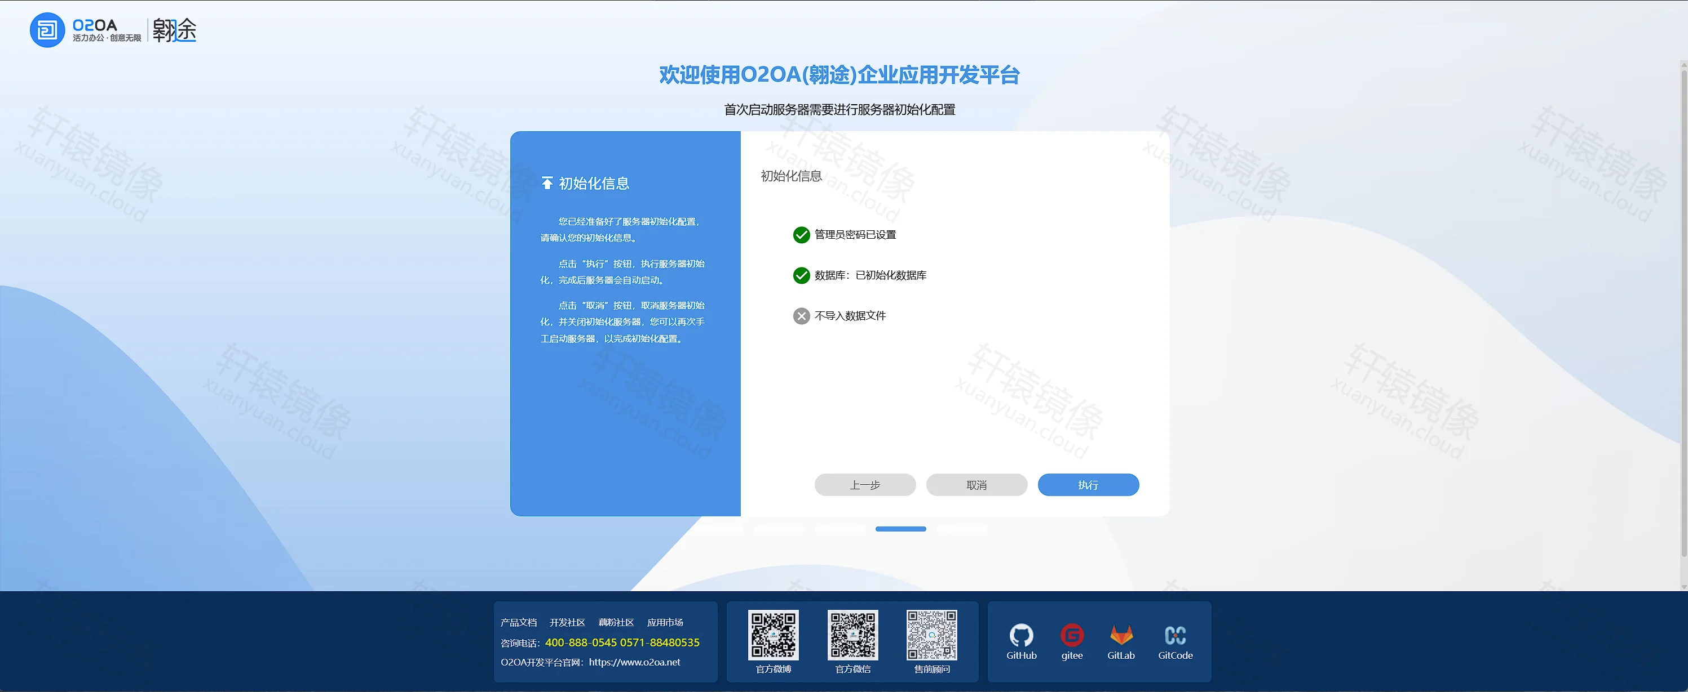Click the 官方微博 QR code
The height and width of the screenshot is (692, 1688).
pyautogui.click(x=773, y=635)
